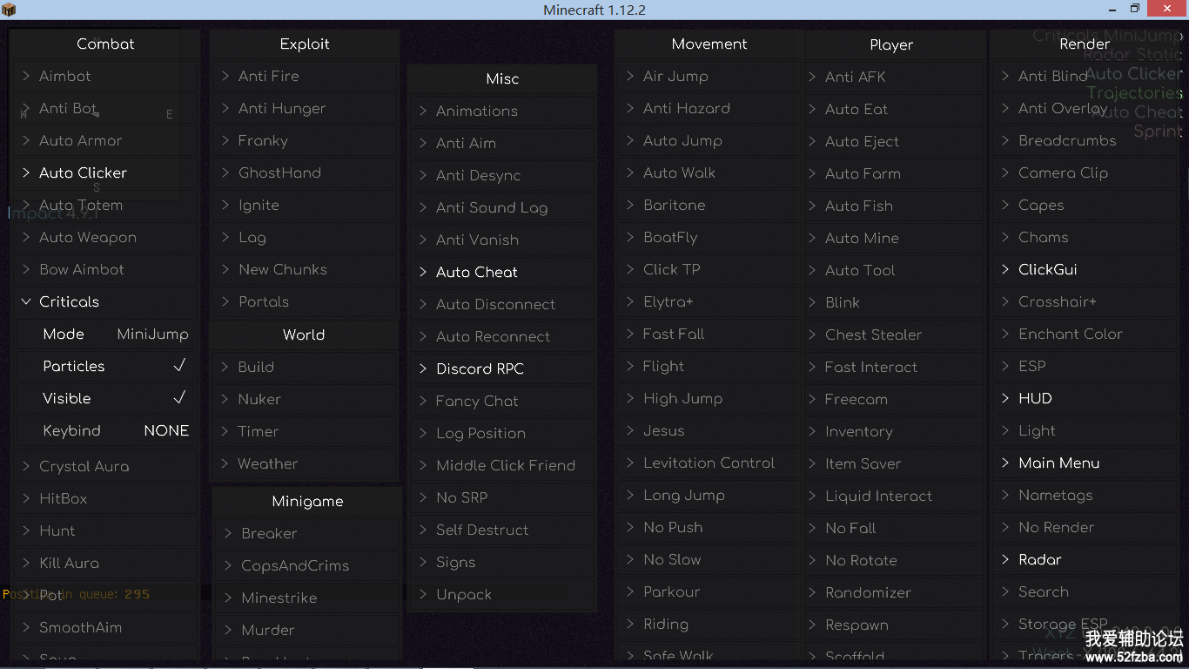Select the Exploit panel header
The image size is (1189, 669).
coord(305,44)
